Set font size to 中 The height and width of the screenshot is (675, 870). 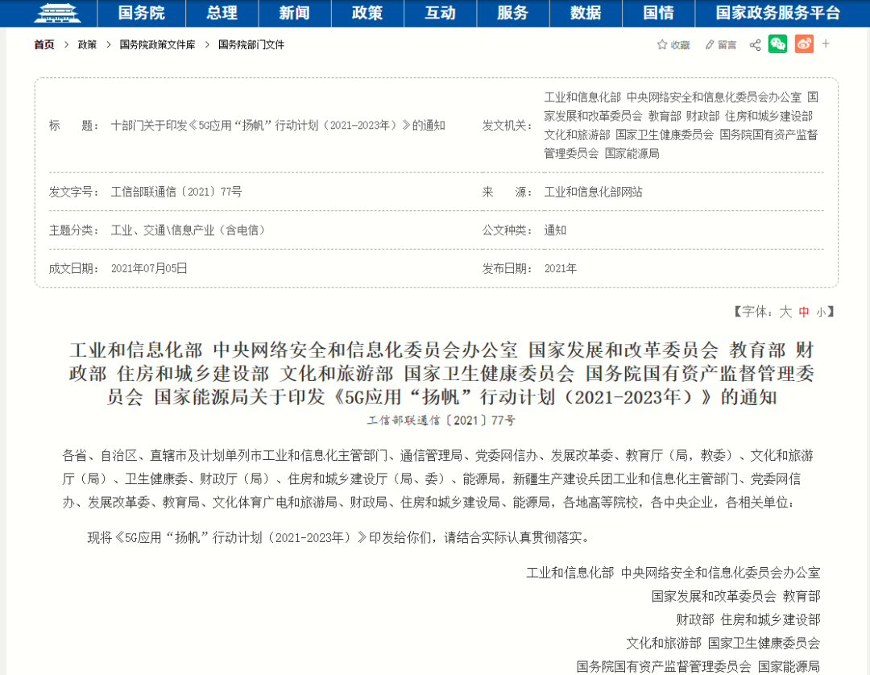pos(803,312)
